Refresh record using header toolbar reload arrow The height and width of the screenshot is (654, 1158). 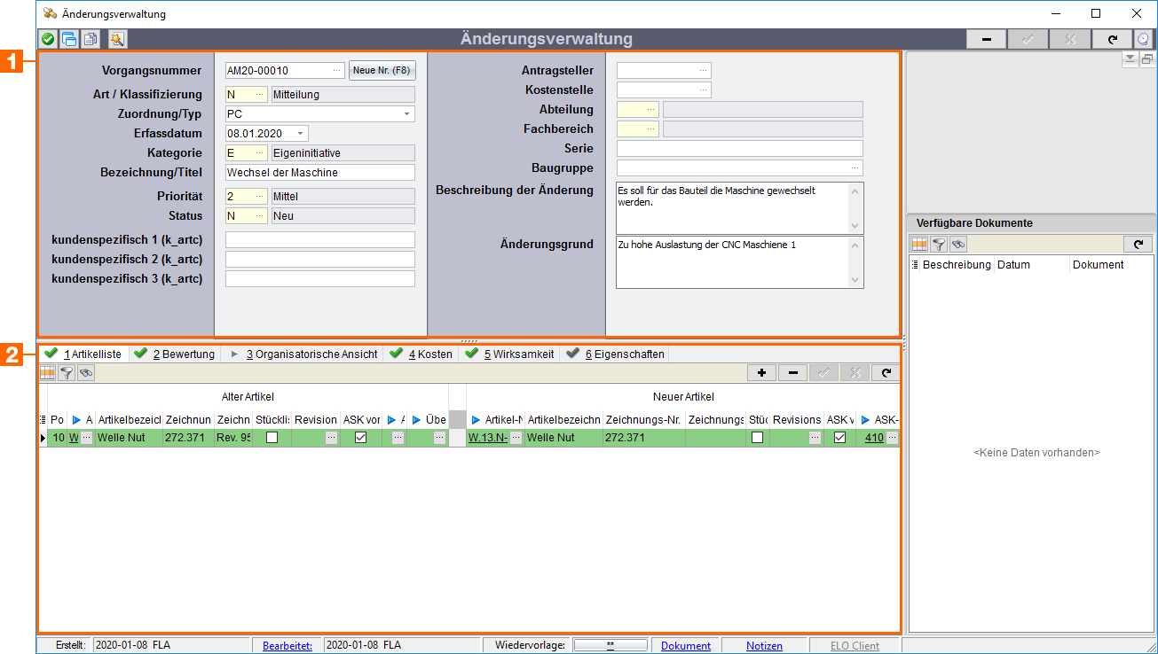click(1112, 39)
